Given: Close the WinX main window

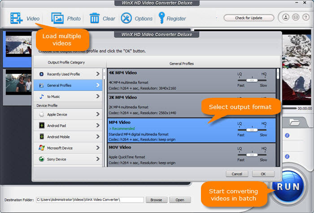Looking at the screenshot, I should pyautogui.click(x=305, y=3).
